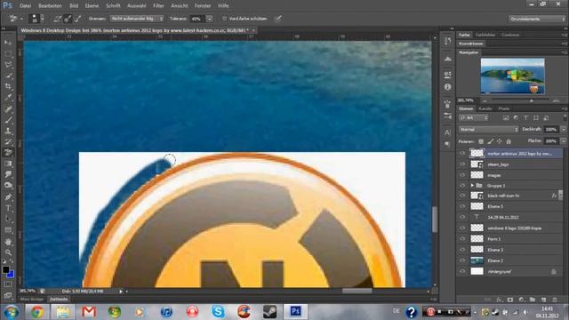Select the Crop tool
This screenshot has width=569, height=320.
(x=8, y=86)
